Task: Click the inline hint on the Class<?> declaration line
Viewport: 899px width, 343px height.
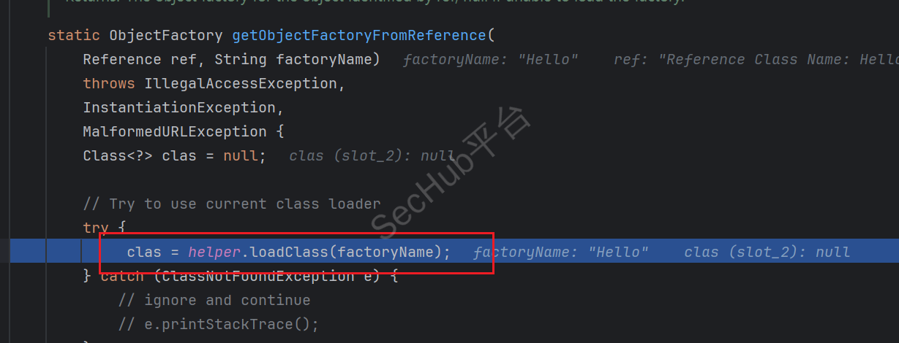Action: pyautogui.click(x=372, y=155)
